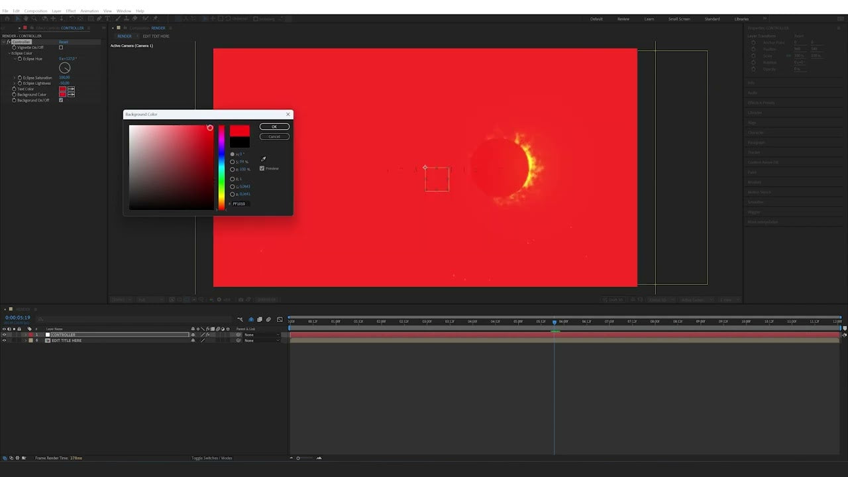
Task: Select the Zoom magnifier tool
Action: pos(34,19)
